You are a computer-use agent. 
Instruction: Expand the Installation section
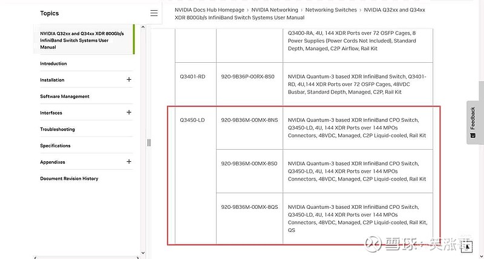[x=129, y=80]
